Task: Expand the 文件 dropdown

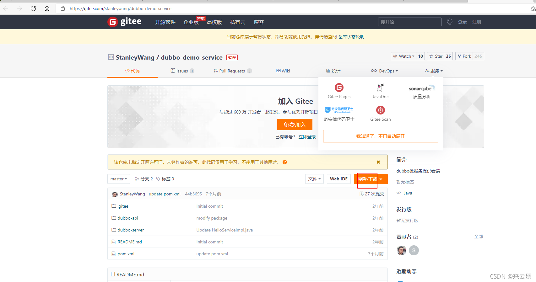Action: pyautogui.click(x=314, y=179)
